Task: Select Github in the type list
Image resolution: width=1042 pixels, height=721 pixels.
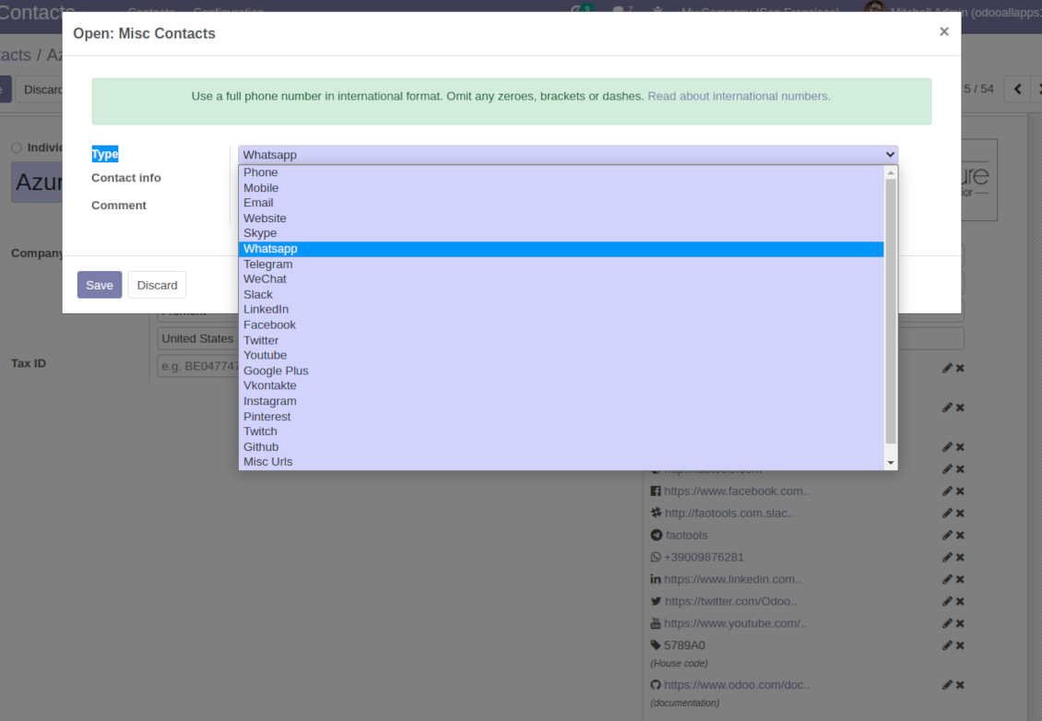Action: pyautogui.click(x=561, y=447)
